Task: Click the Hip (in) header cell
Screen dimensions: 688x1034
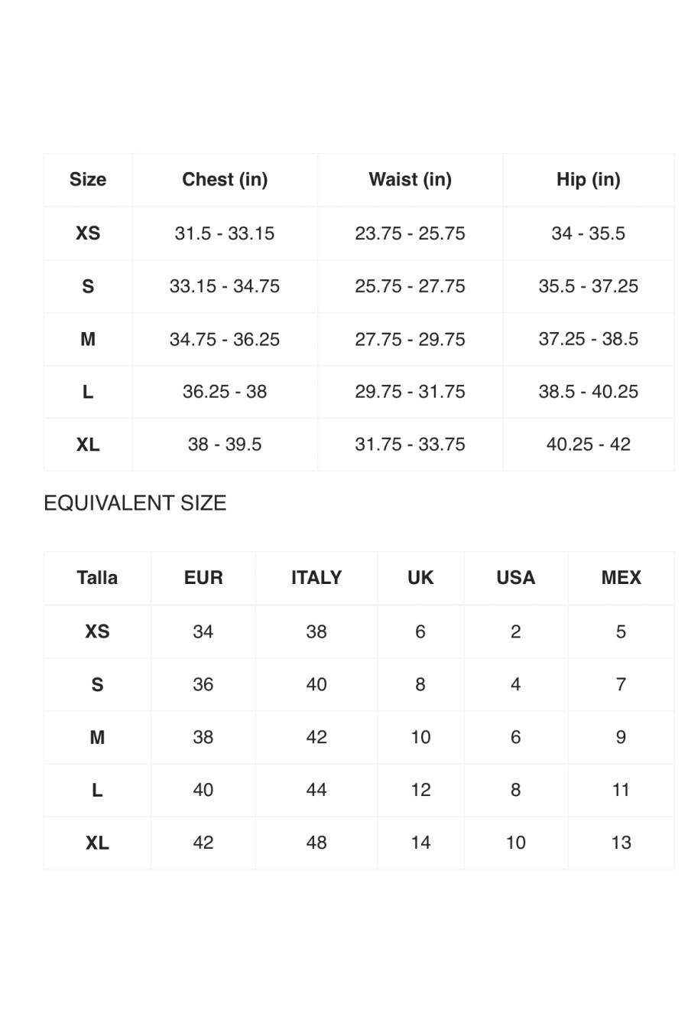Action: (588, 180)
